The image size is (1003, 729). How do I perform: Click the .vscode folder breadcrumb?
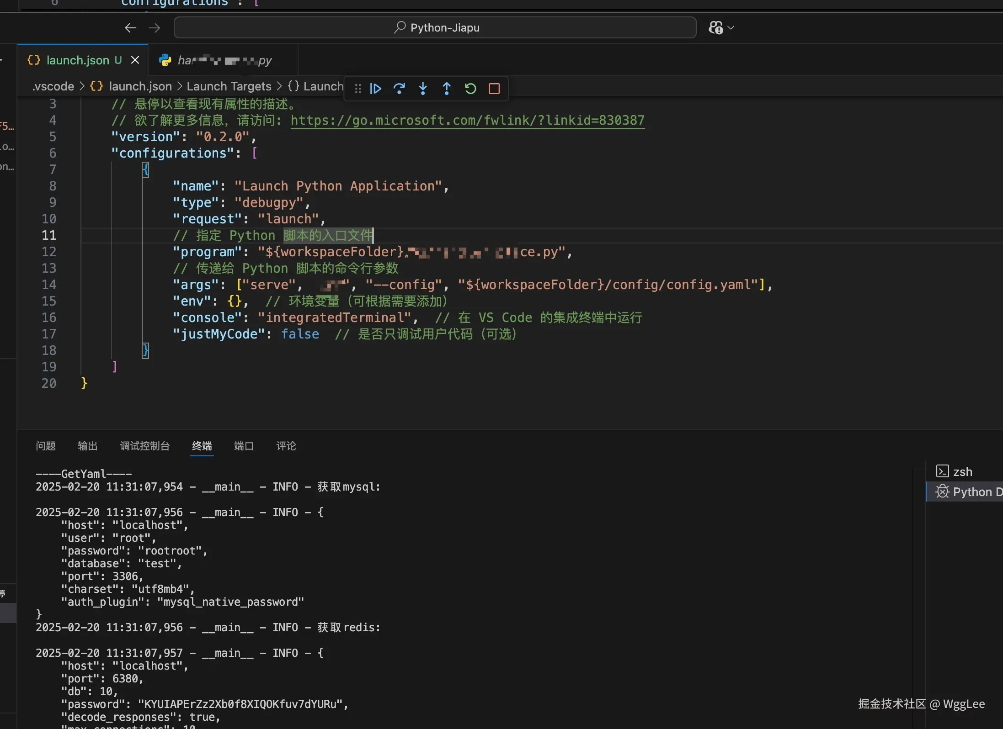coord(53,86)
